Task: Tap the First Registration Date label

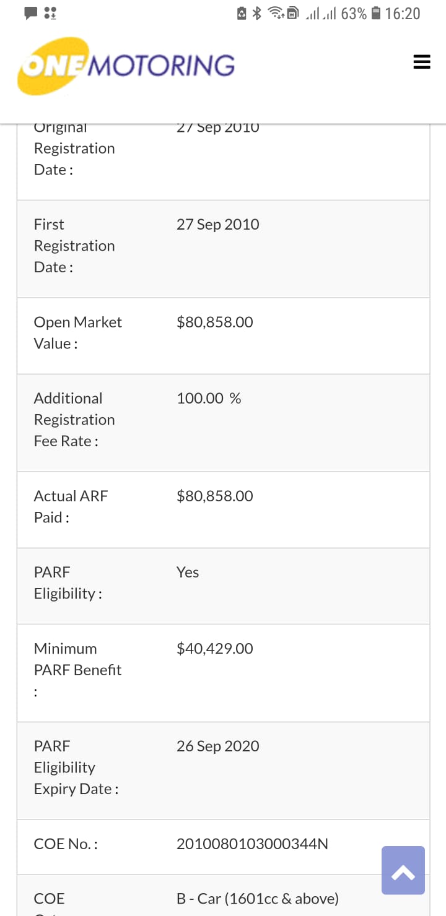Action: 74,246
